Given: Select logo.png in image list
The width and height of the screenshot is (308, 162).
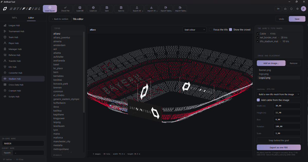Looking at the screenshot, I should pos(279,74).
